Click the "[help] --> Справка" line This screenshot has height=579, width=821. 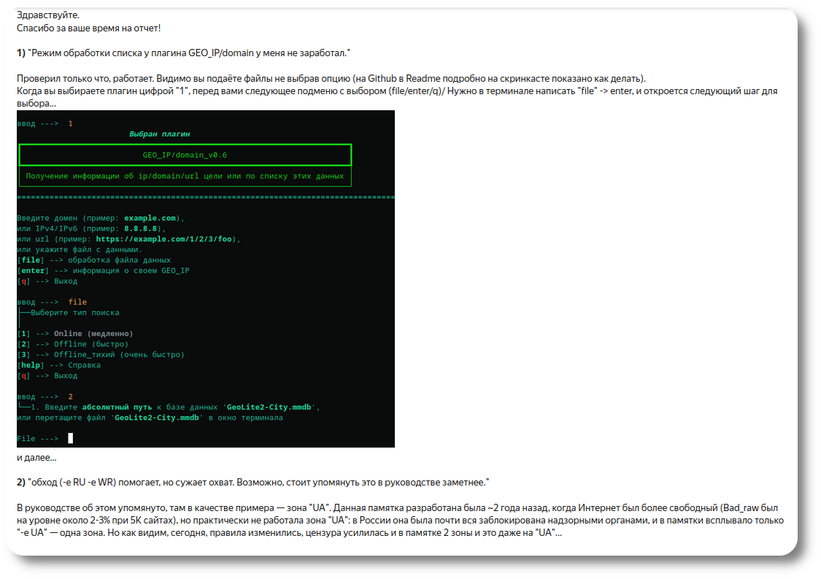pyautogui.click(x=58, y=365)
